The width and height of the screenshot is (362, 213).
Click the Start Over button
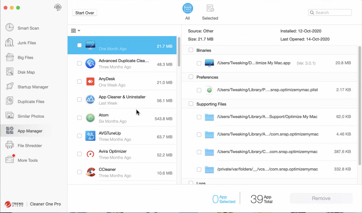point(85,13)
